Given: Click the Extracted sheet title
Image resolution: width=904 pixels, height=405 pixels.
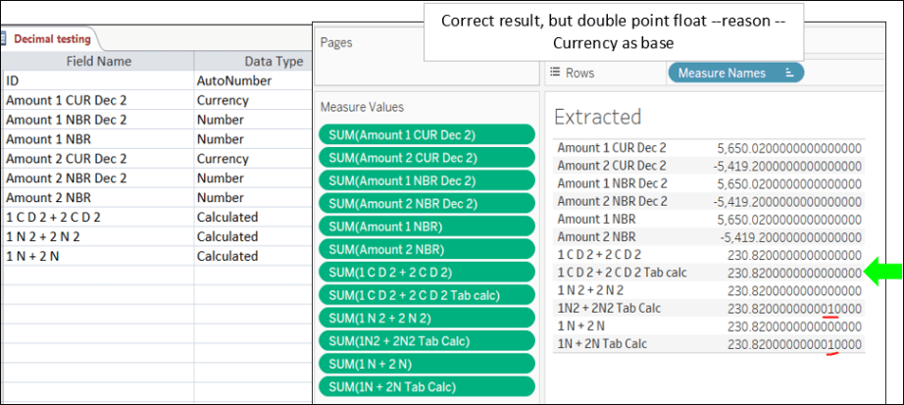Looking at the screenshot, I should [597, 117].
